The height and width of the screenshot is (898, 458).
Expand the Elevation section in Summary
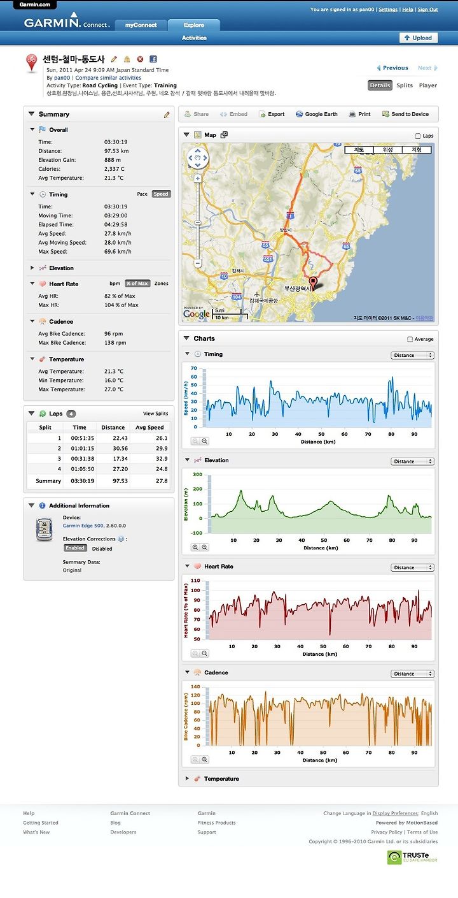[32, 268]
